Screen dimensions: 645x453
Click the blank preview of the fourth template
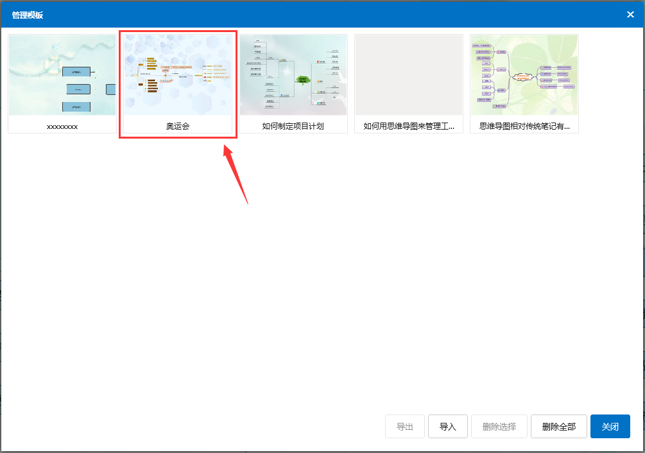(x=409, y=74)
